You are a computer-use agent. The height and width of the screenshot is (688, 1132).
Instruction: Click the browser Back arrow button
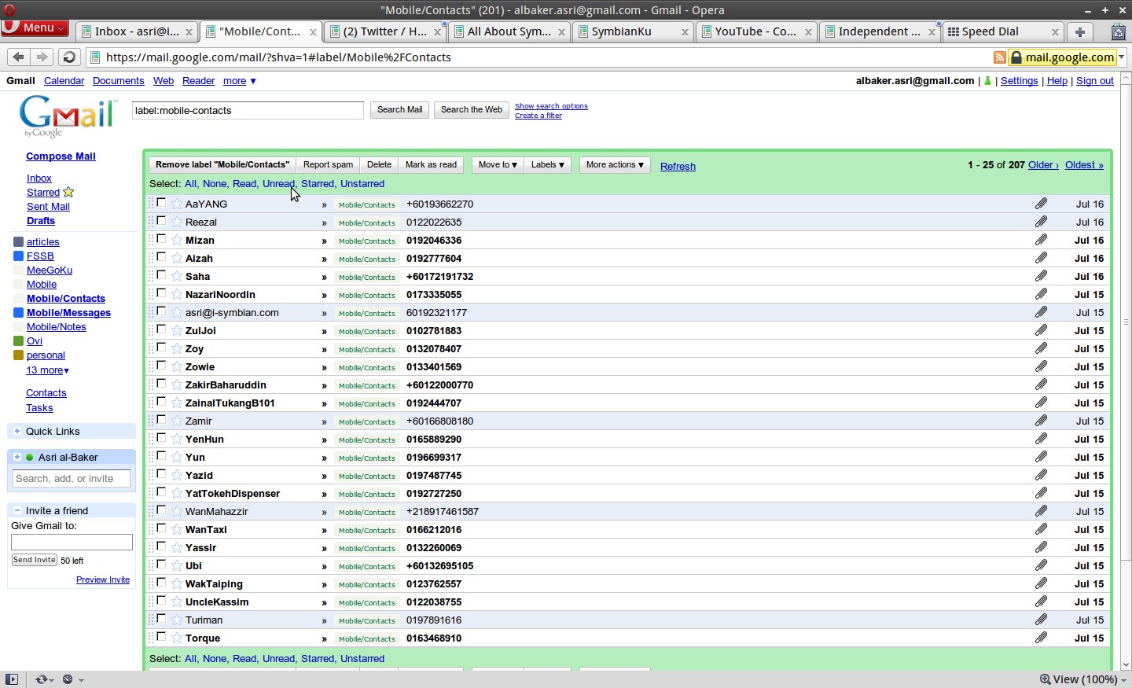(x=19, y=57)
